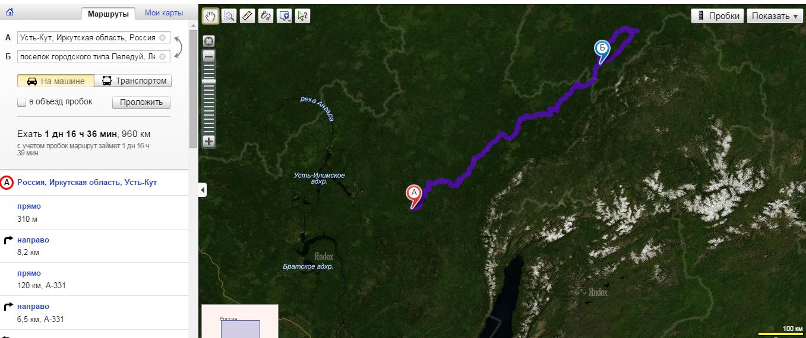Open the map info pointer tool
Screen dimensions: 806x338
click(303, 16)
